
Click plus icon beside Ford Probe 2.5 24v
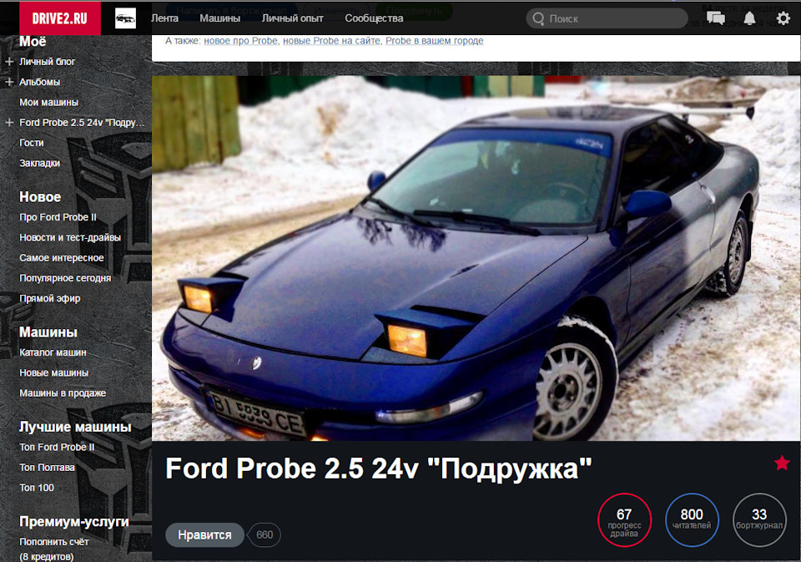9,123
